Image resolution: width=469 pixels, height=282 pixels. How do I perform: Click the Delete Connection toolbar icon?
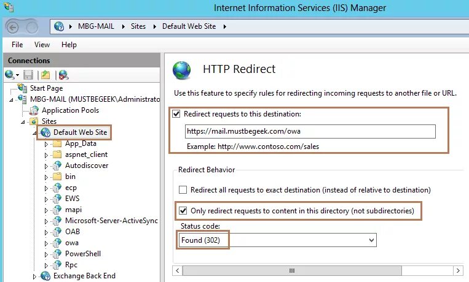tap(63, 75)
